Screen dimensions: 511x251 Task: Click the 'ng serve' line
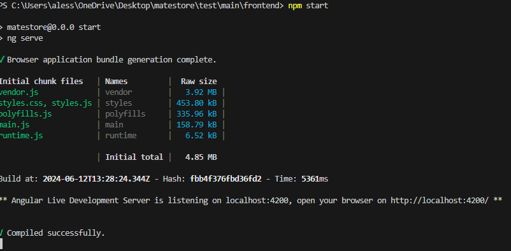click(x=25, y=38)
